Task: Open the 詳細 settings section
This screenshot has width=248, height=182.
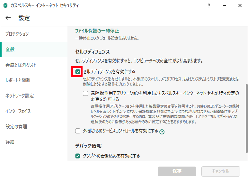Action: click(x=10, y=142)
